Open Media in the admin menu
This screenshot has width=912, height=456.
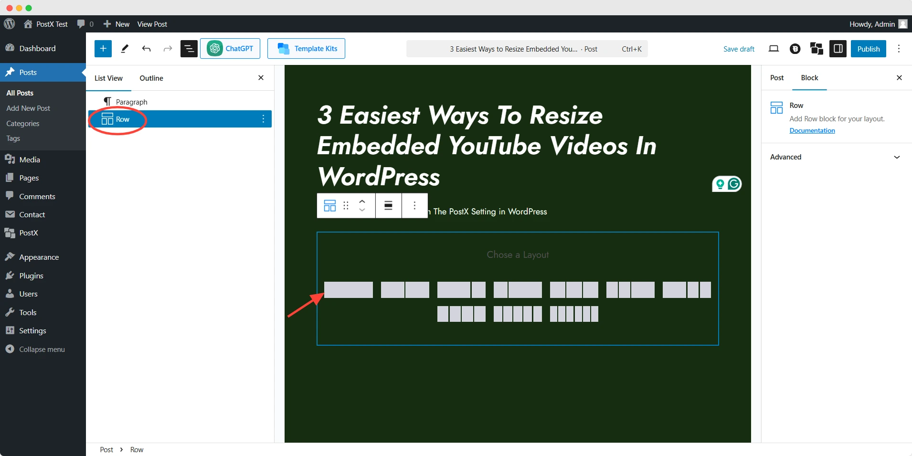click(x=43, y=159)
